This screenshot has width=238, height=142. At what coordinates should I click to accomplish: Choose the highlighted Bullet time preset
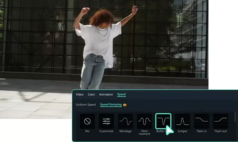tap(163, 121)
